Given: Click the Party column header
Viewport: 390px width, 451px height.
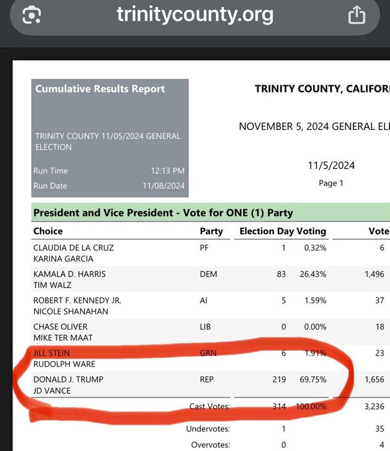Looking at the screenshot, I should pyautogui.click(x=211, y=231).
